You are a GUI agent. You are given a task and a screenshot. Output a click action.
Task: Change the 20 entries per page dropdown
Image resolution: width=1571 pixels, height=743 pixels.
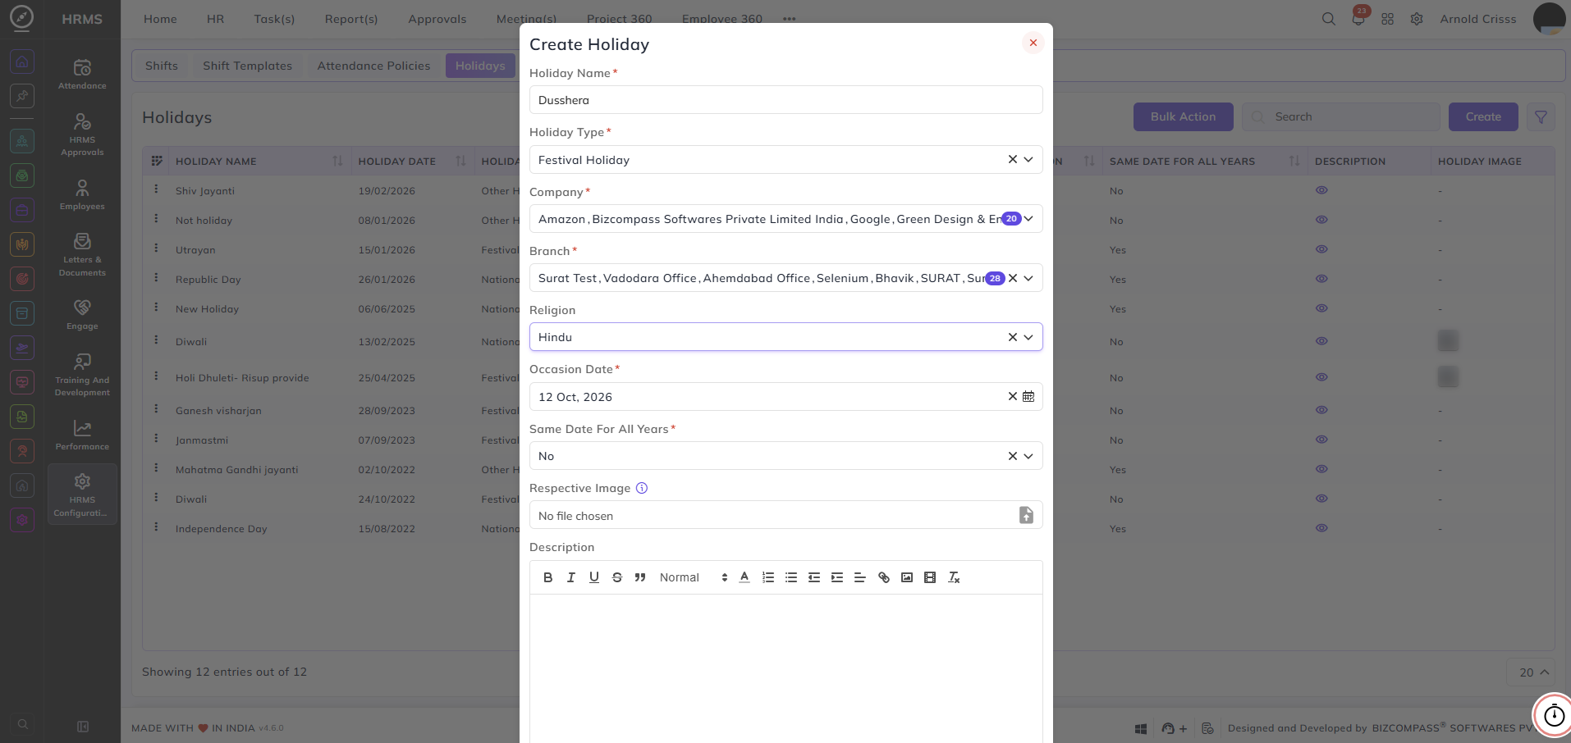click(x=1531, y=672)
